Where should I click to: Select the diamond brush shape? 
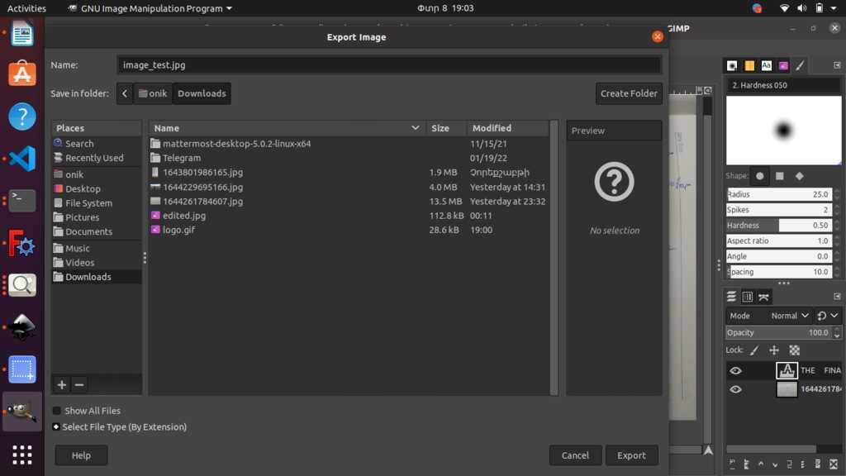pyautogui.click(x=800, y=176)
